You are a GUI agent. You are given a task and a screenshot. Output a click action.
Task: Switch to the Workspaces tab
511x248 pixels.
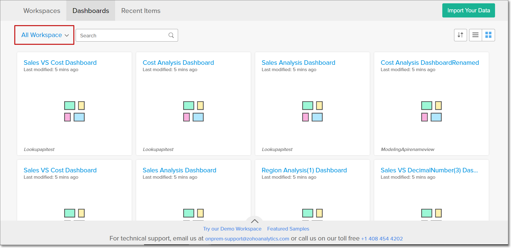42,11
